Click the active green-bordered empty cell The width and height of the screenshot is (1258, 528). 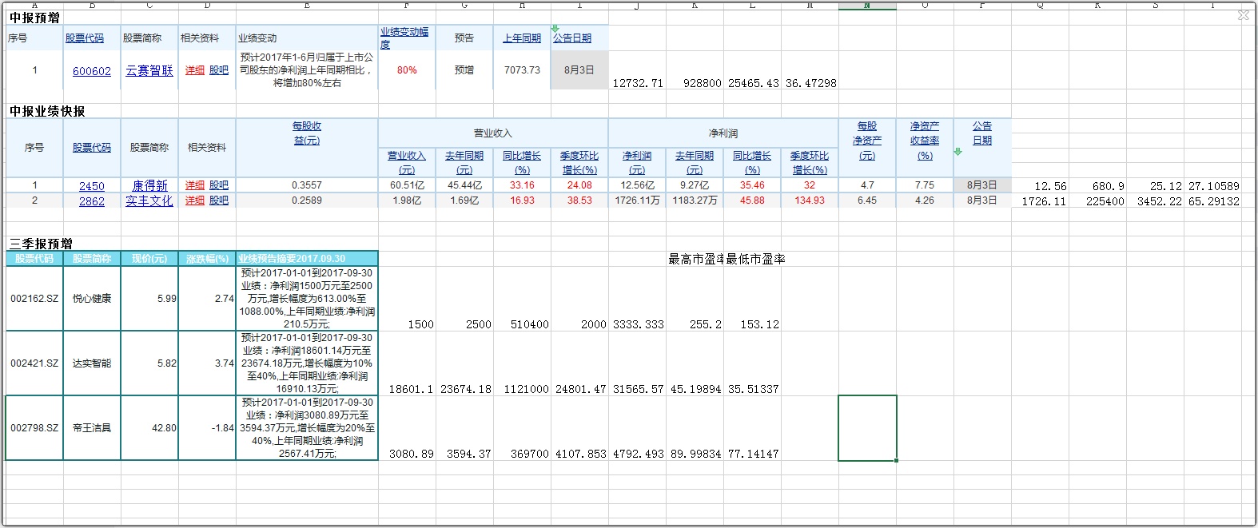(x=867, y=428)
